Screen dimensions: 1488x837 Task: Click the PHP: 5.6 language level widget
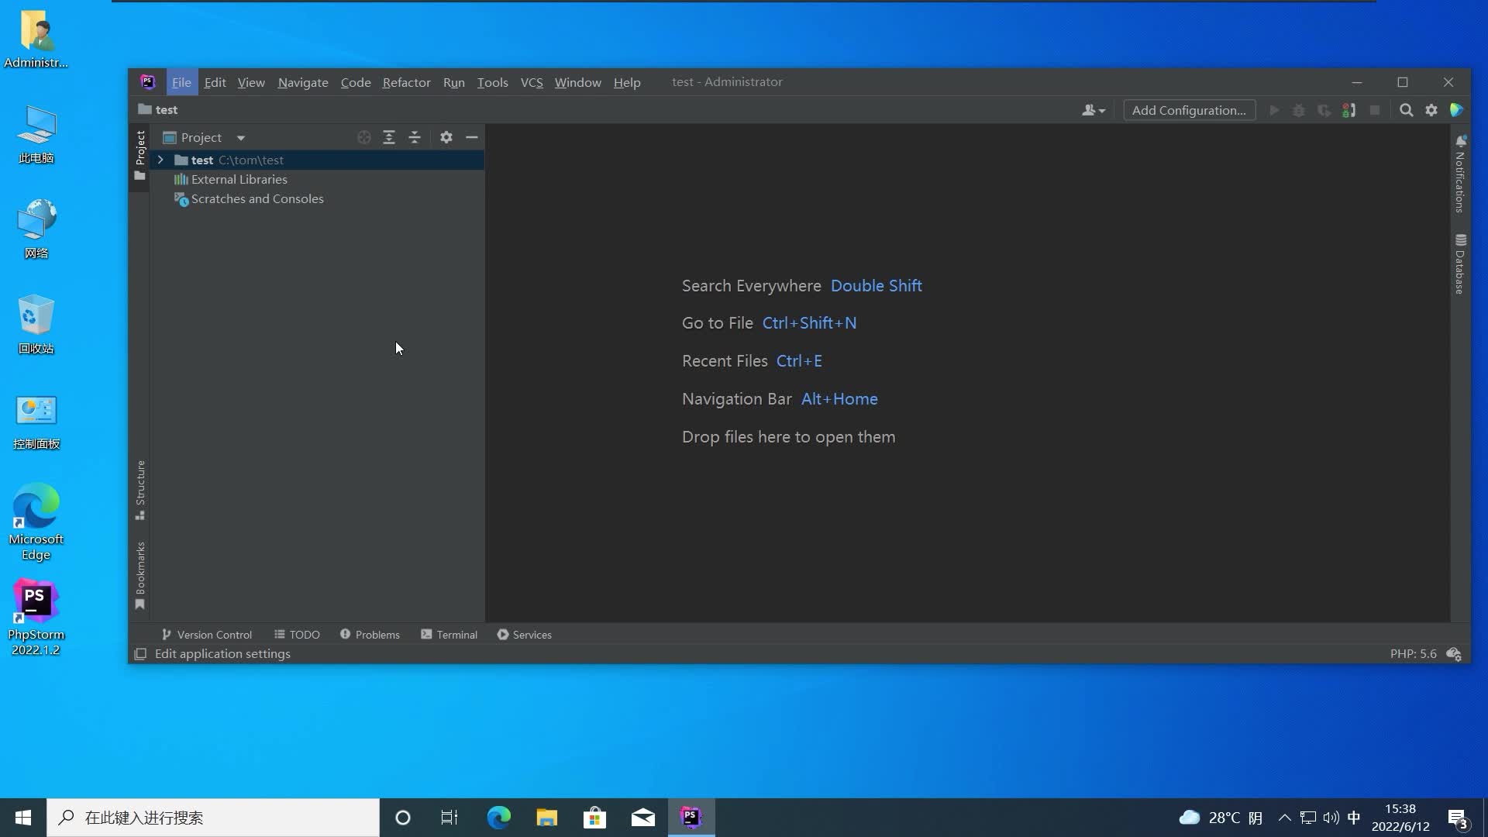(x=1413, y=653)
